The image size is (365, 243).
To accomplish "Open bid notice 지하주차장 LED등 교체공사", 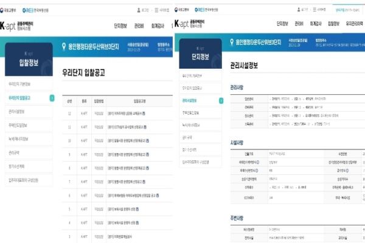I will point(125,114).
